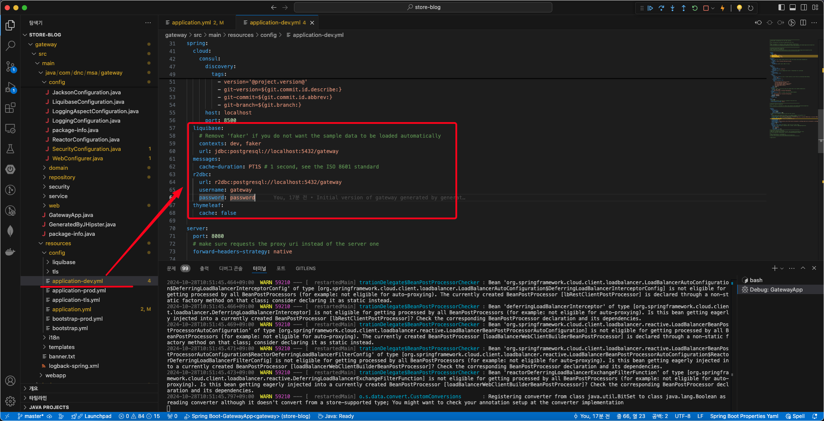The height and width of the screenshot is (421, 824).
Task: Split the editor to the right
Action: [803, 23]
